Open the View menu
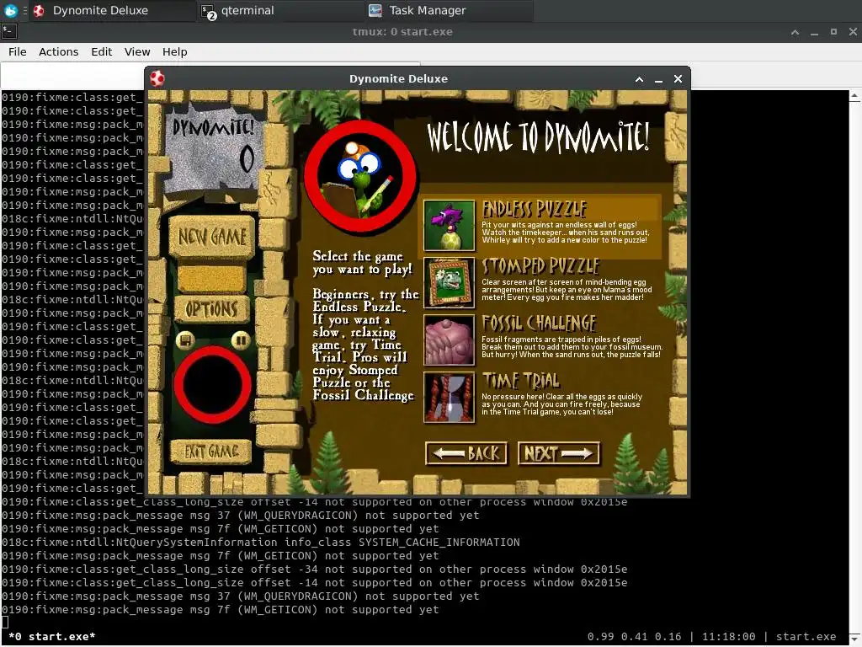The height and width of the screenshot is (647, 862). pyautogui.click(x=137, y=51)
